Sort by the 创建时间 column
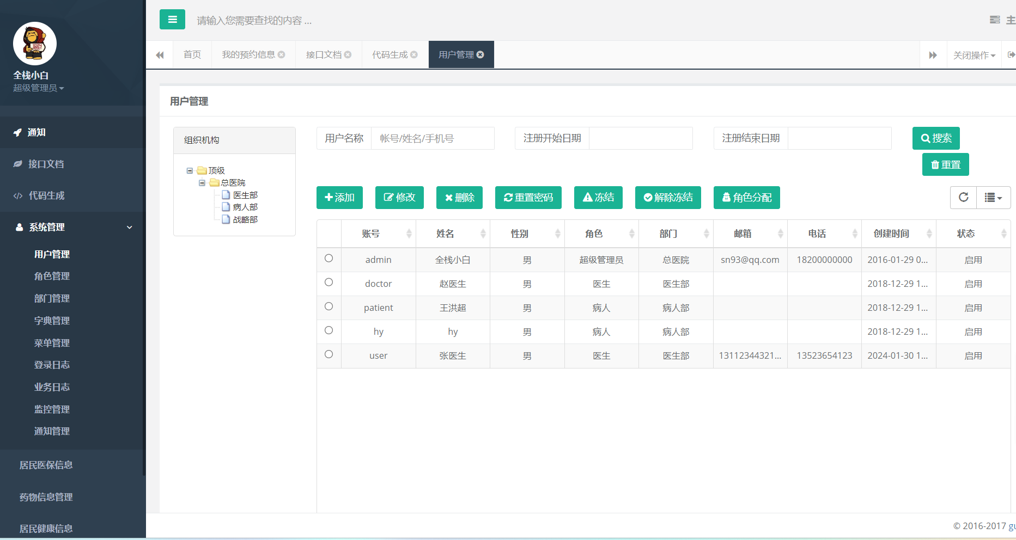 899,234
